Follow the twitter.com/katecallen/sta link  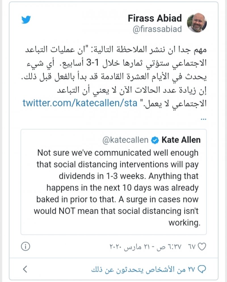point(80,103)
